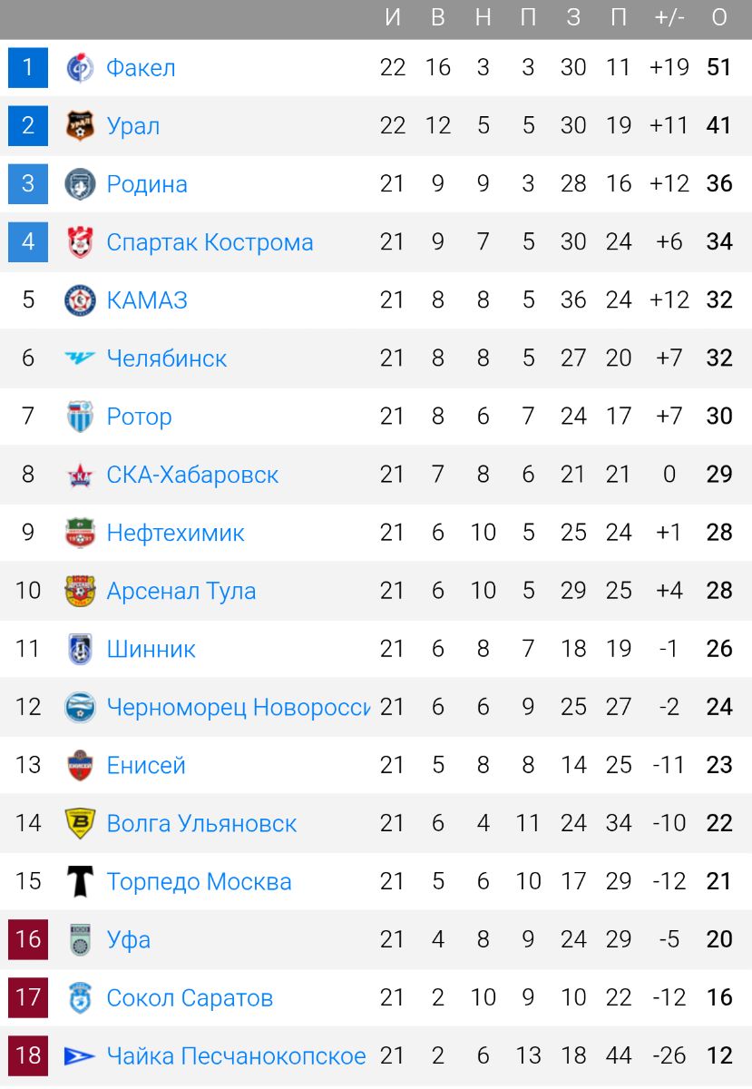
Task: Click the Челябинск winged logo icon
Action: click(x=80, y=358)
